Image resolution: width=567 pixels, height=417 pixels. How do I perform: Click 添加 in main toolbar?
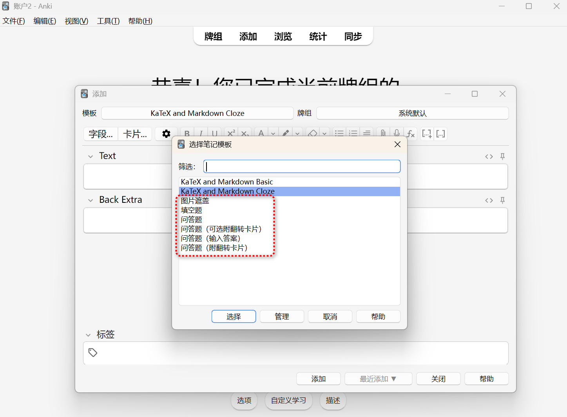[x=248, y=36]
